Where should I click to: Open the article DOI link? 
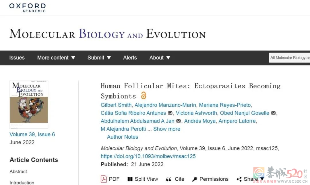(148, 156)
